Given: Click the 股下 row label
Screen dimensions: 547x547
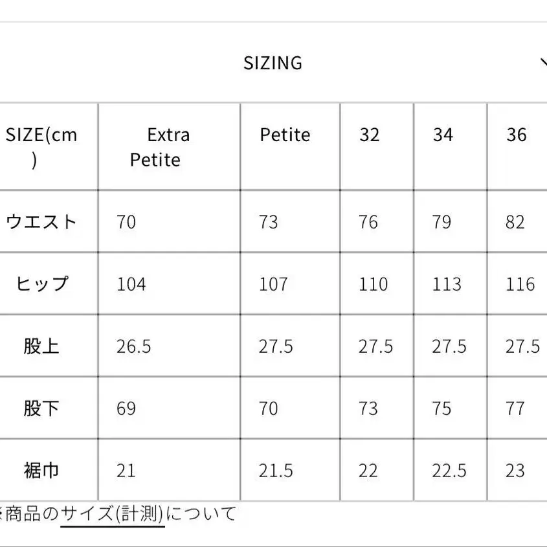Looking at the screenshot, I should [41, 408].
